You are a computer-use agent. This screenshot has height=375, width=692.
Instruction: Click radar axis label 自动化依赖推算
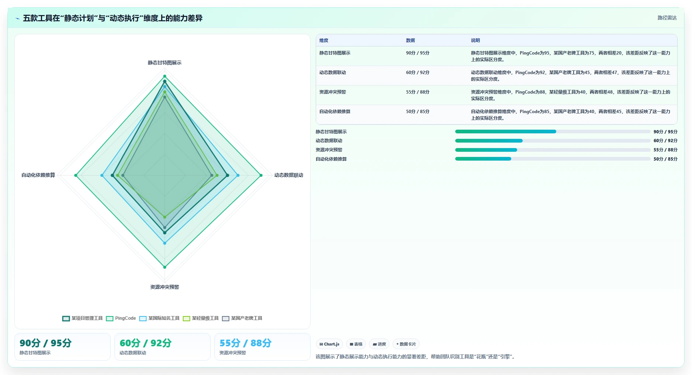tap(38, 175)
